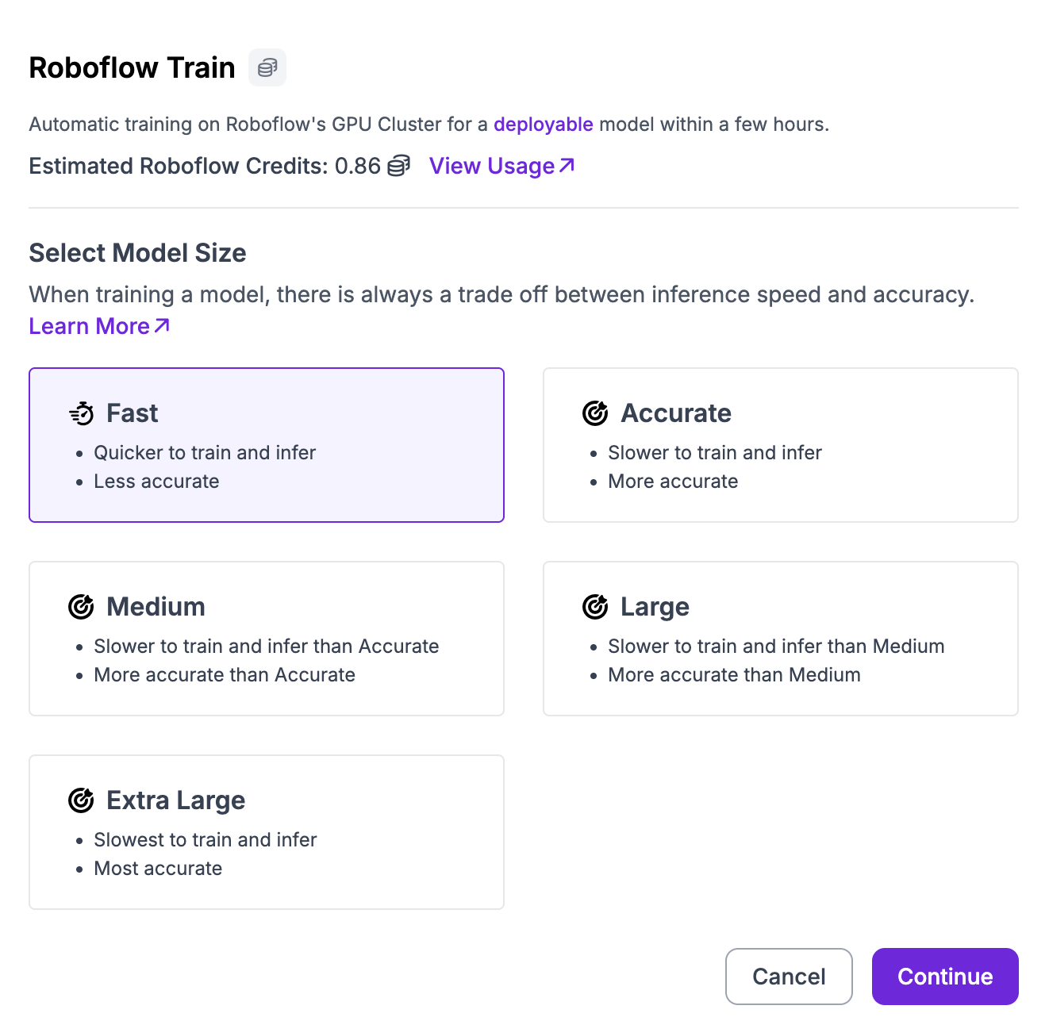Click the coin stack icon after 0.86 credits

398,166
